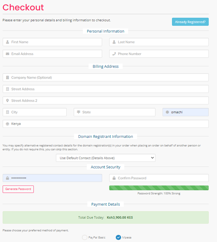
Task: Click the padlock icon in Confirm Password field
Action: 114,178
